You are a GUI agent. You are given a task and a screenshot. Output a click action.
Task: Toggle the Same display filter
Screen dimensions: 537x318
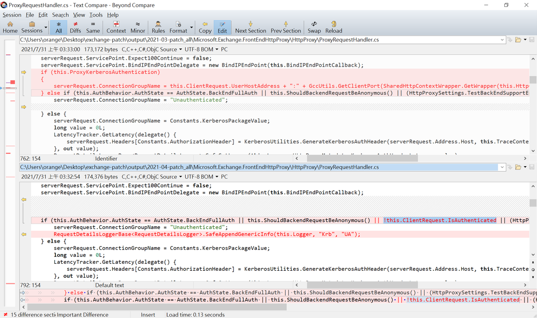point(93,27)
